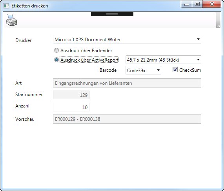Toggle the CheckSum checkbox
The height and width of the screenshot is (191, 224).
[x=175, y=70]
